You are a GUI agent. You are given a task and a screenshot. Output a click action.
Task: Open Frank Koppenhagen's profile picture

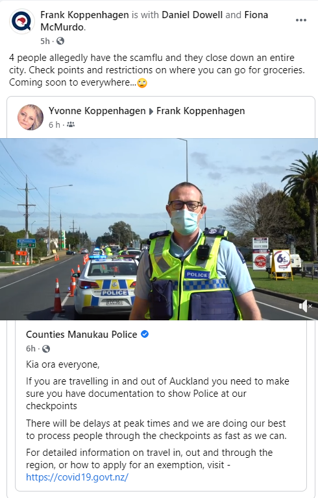tap(22, 21)
